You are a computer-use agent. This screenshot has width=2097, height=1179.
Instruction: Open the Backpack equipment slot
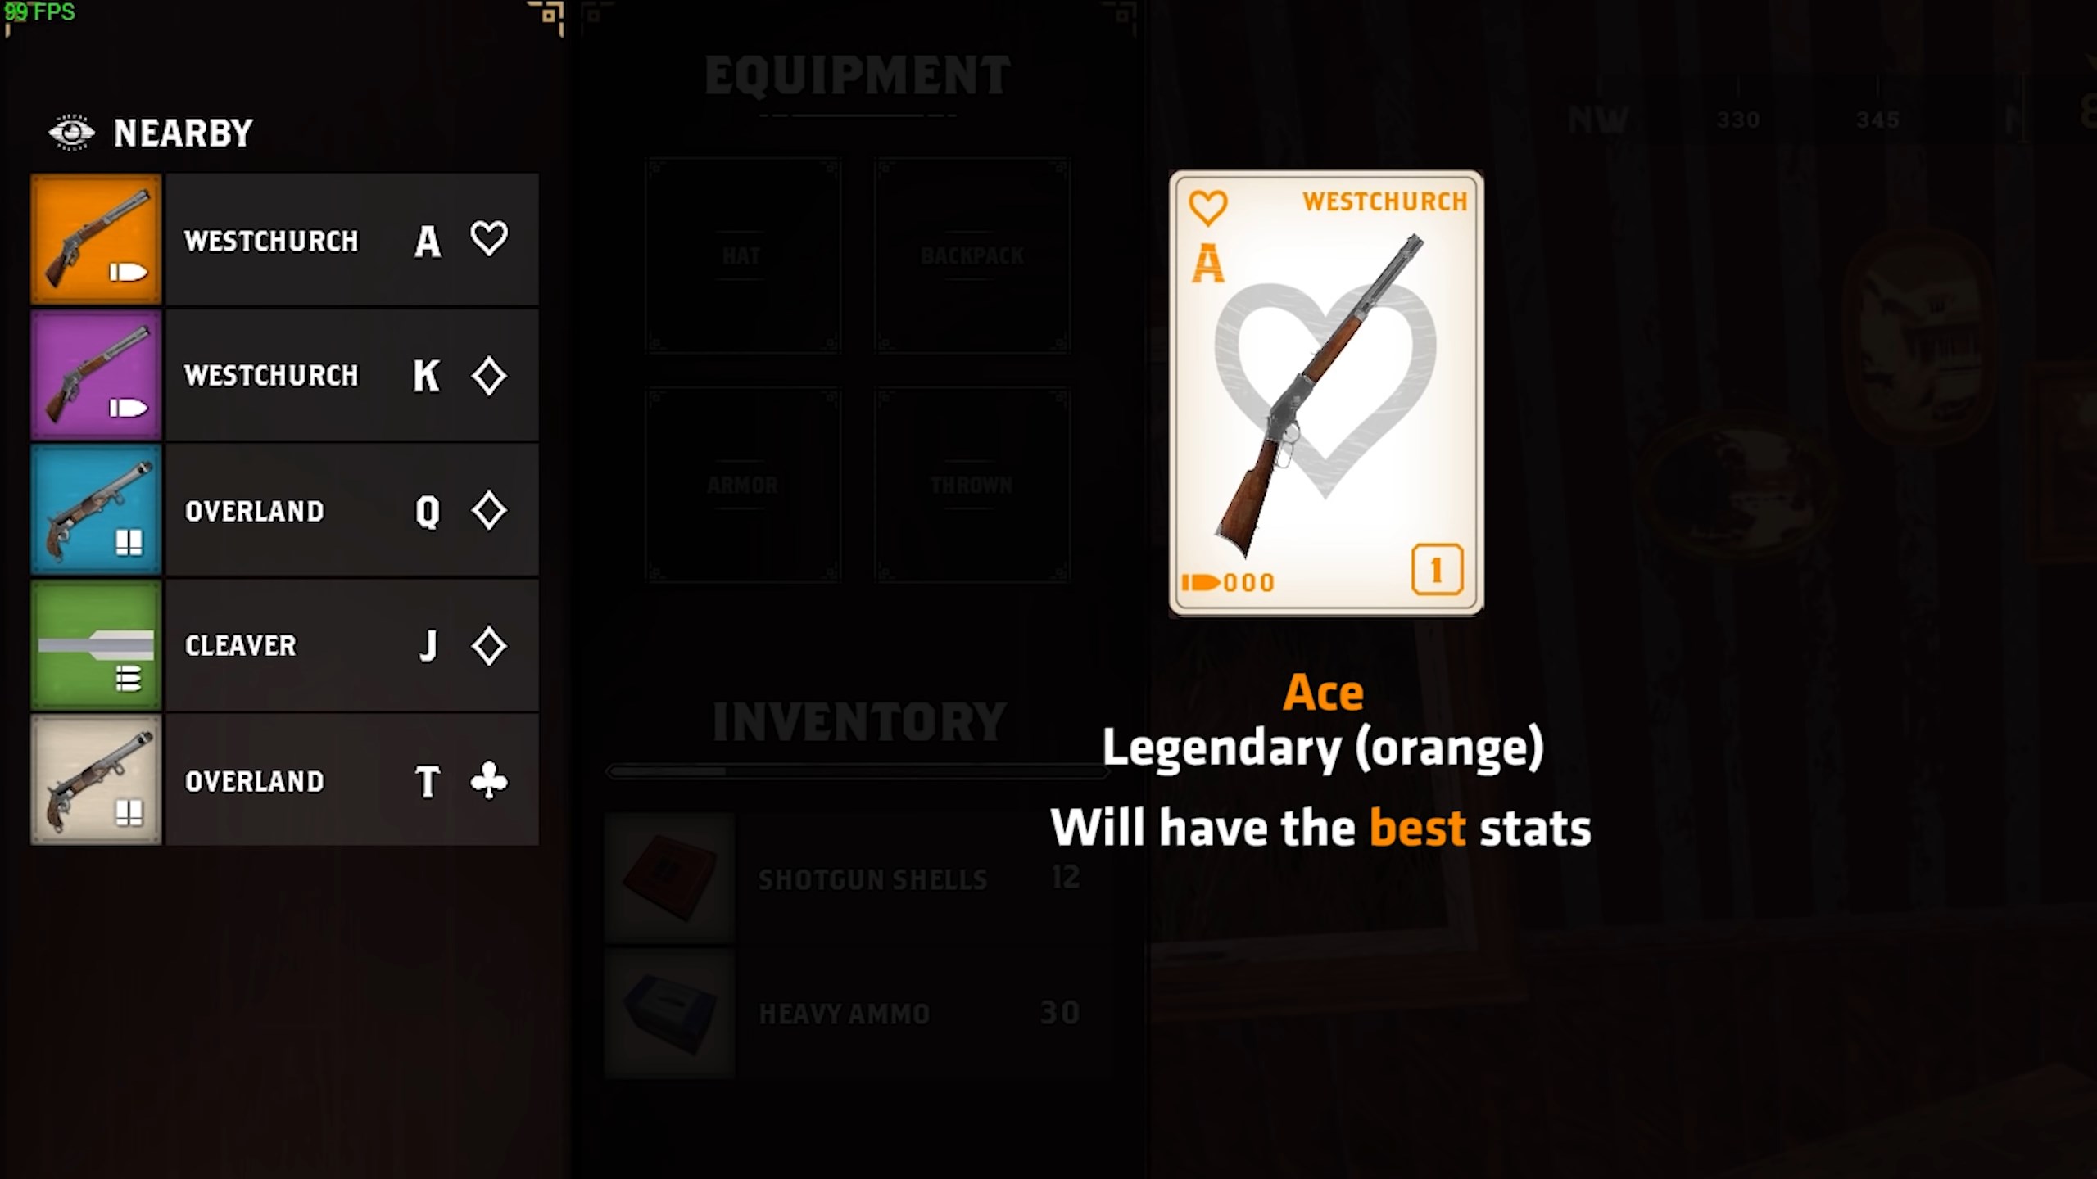(x=972, y=255)
